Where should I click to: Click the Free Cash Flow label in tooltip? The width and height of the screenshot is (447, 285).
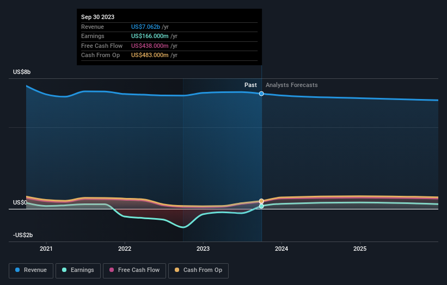coord(102,46)
